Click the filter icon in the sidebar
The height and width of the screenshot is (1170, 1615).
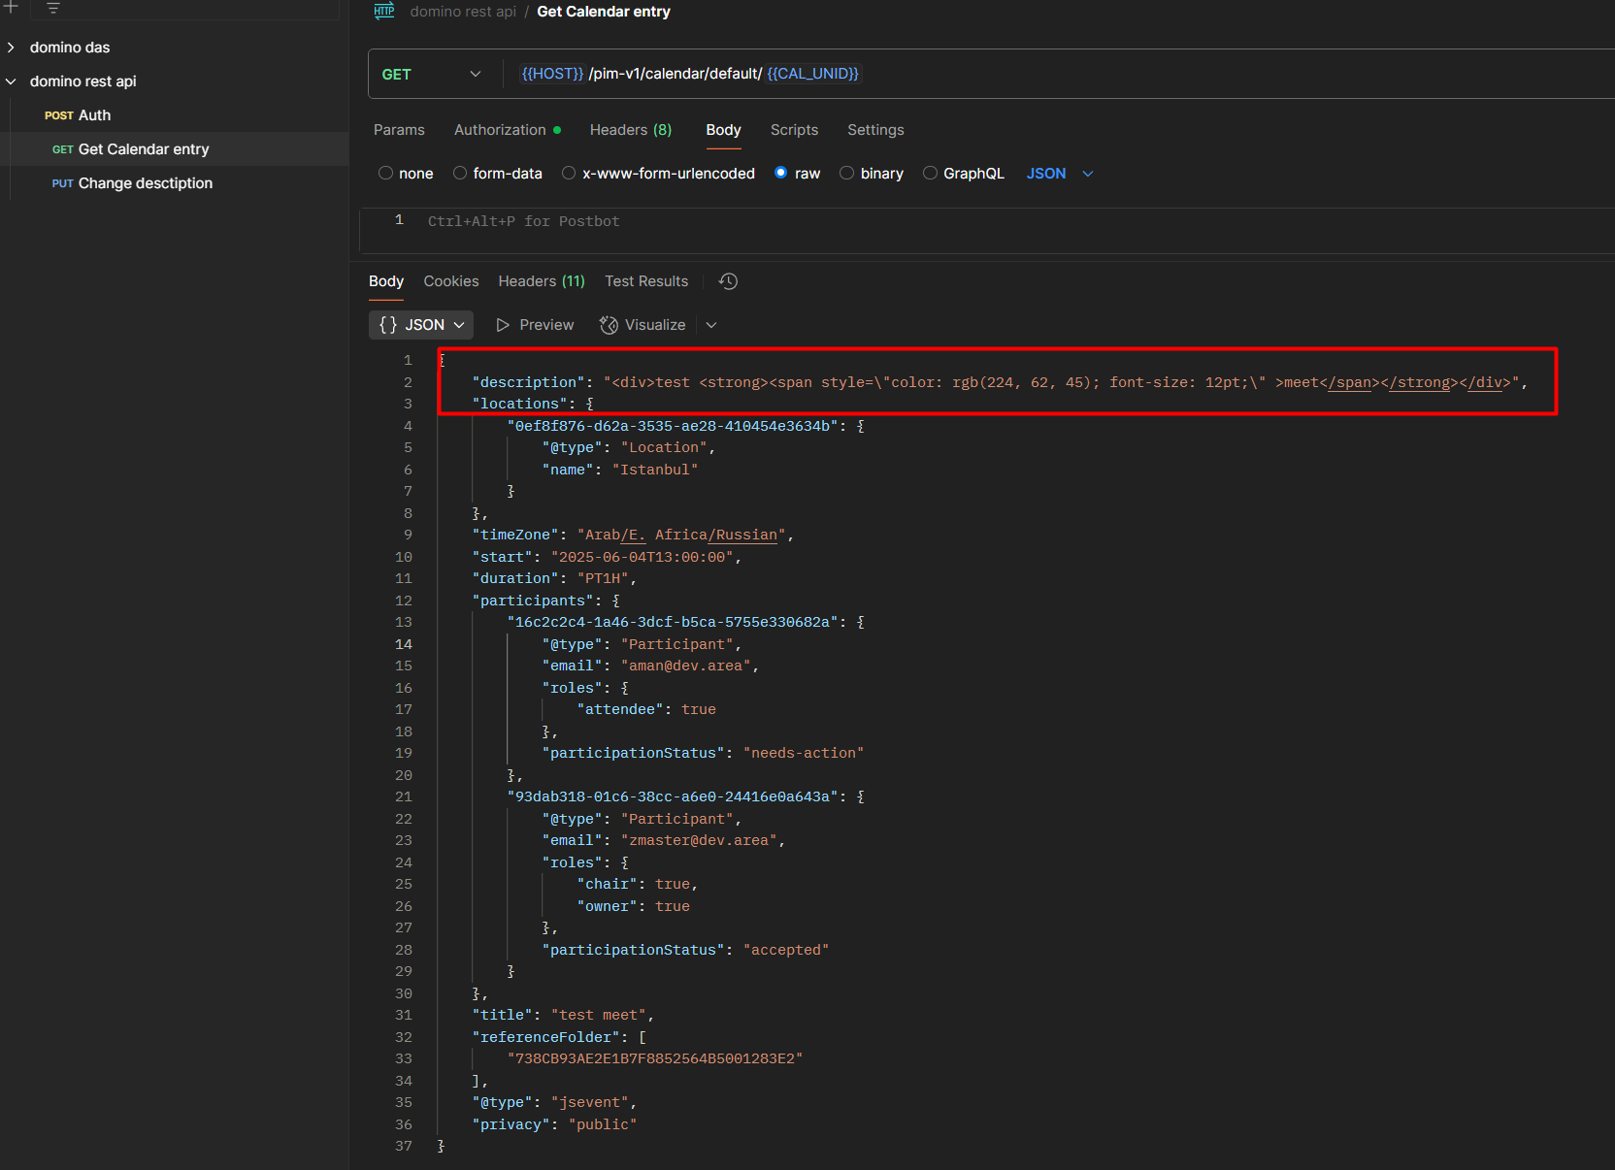(53, 8)
